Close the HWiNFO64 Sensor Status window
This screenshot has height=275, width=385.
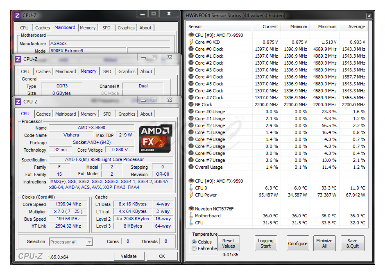click(x=369, y=16)
